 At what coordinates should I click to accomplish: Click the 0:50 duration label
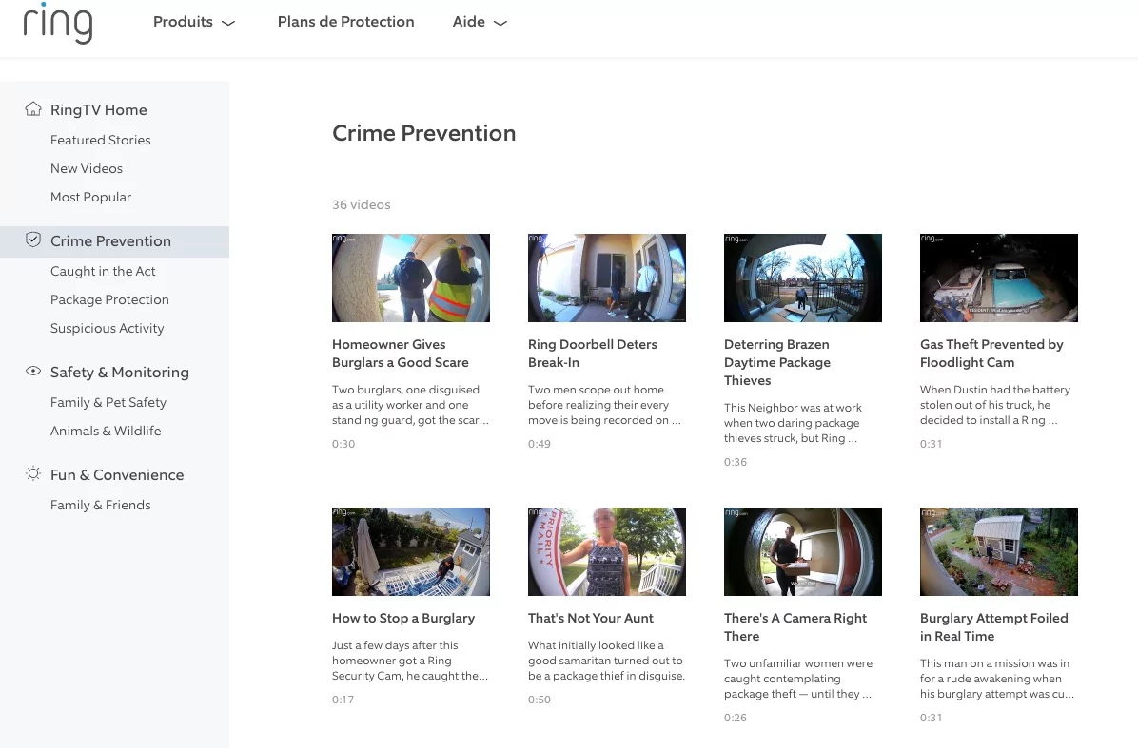click(540, 700)
